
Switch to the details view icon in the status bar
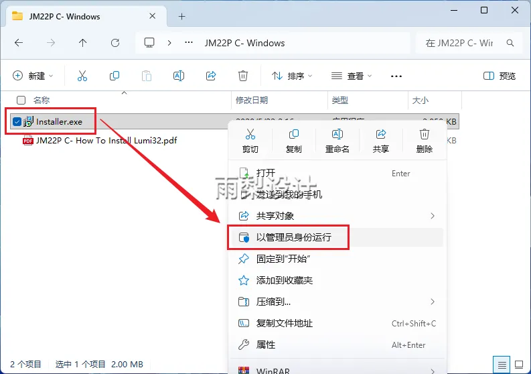(x=502, y=365)
